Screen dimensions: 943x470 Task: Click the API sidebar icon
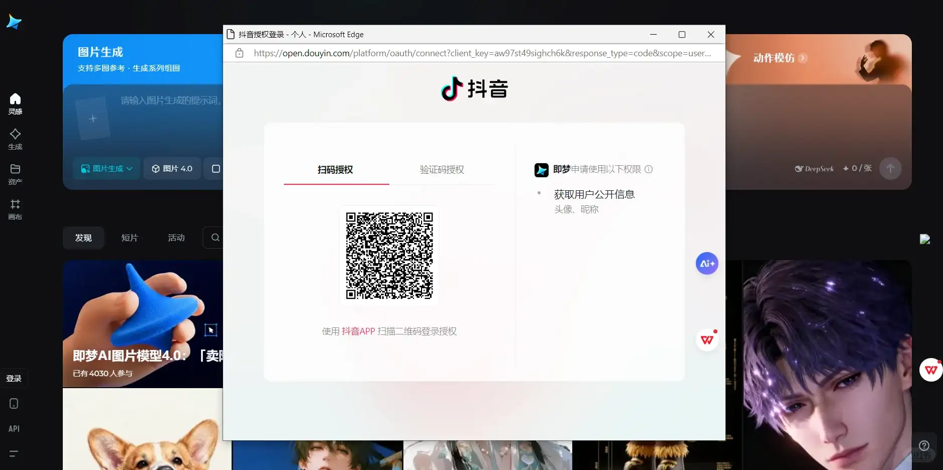[x=14, y=428]
